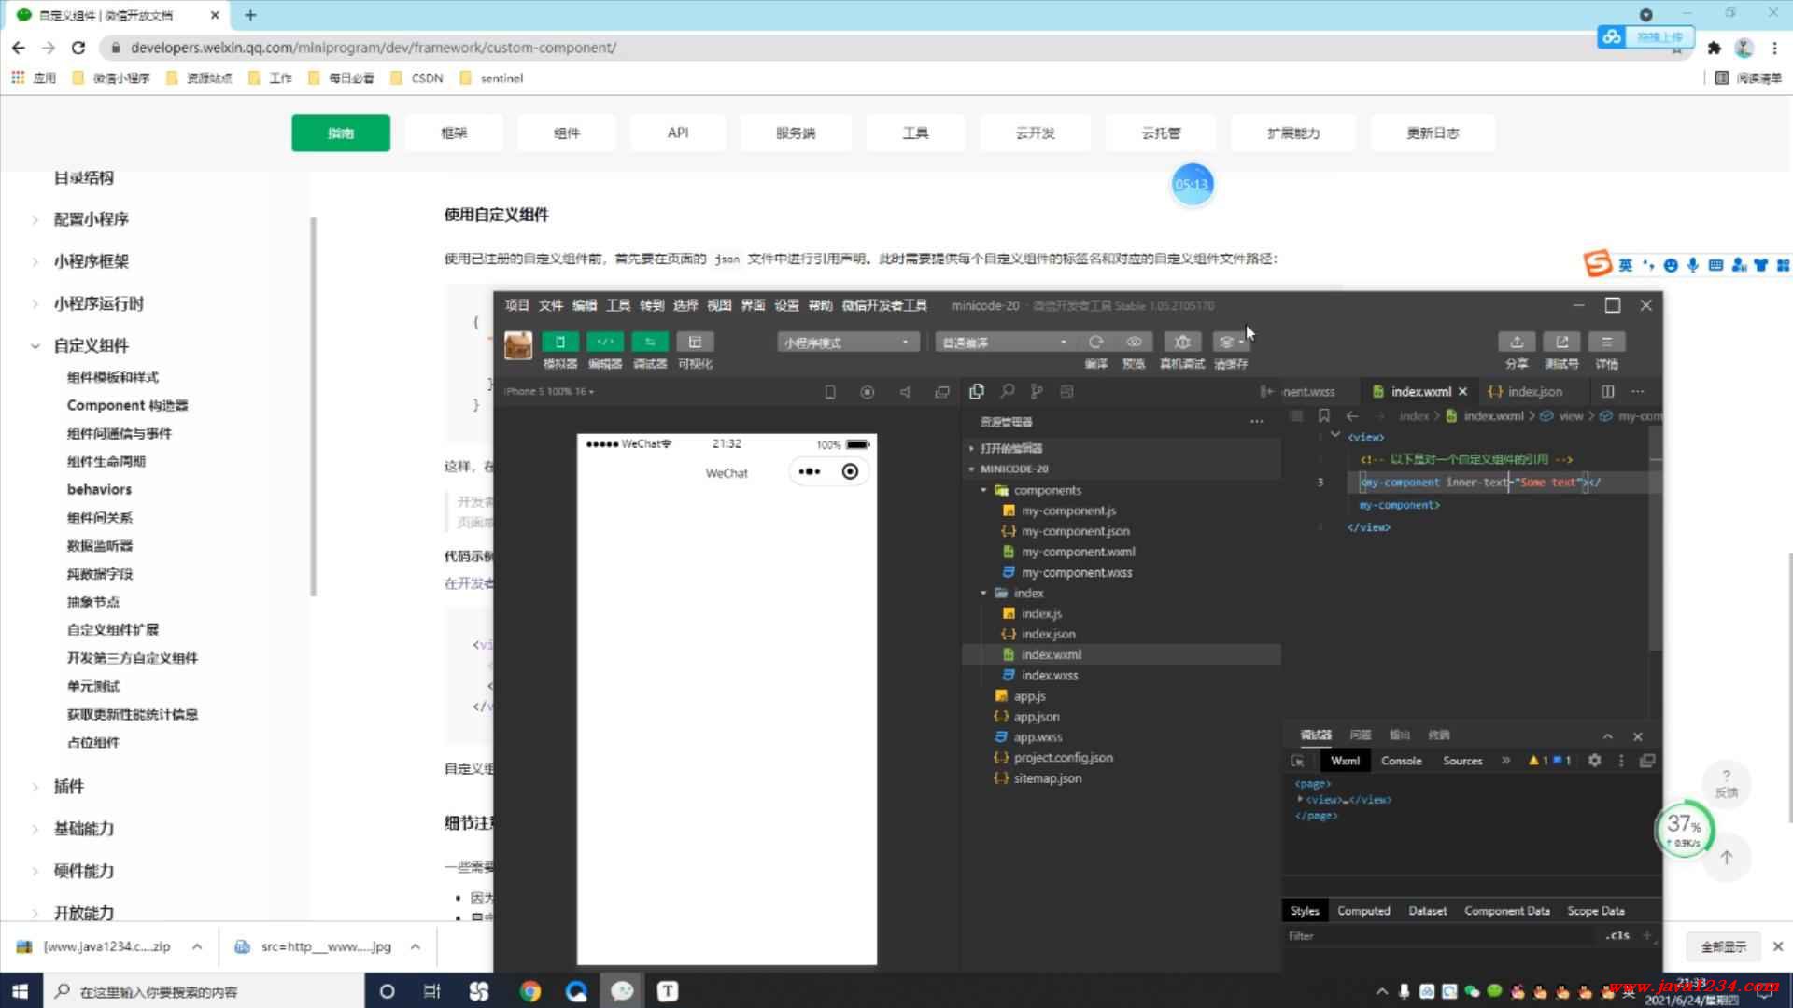Open the 文件 menu in DevTools
The width and height of the screenshot is (1793, 1008).
(x=550, y=305)
